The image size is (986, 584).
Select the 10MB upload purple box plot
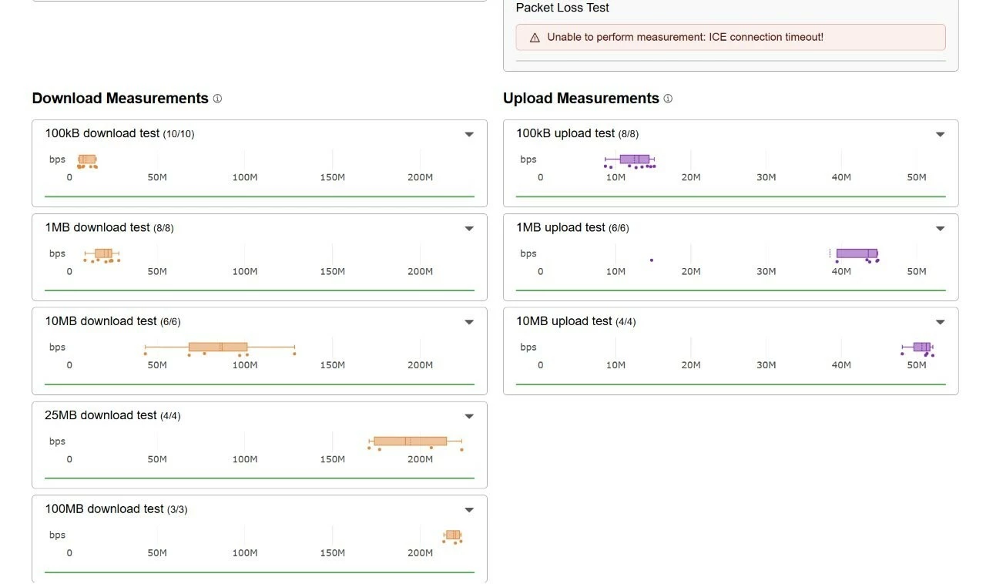[921, 347]
